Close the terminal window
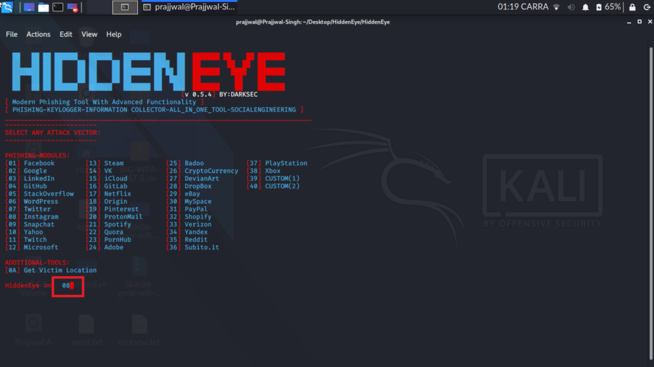Viewport: 654px width, 367px height. [x=650, y=22]
